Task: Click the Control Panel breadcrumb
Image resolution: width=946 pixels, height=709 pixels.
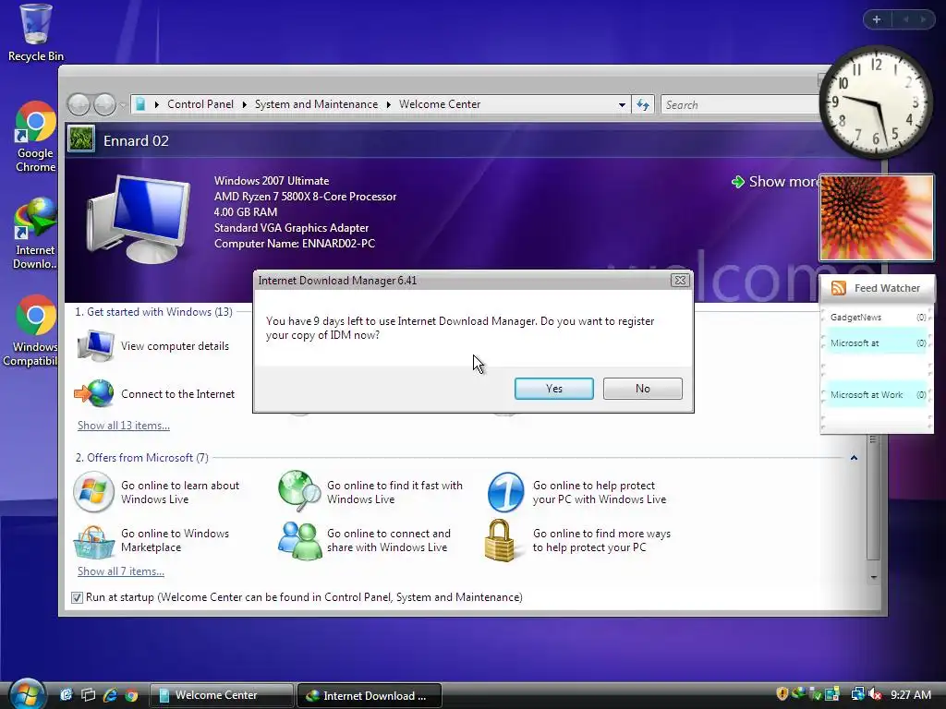Action: pyautogui.click(x=200, y=104)
